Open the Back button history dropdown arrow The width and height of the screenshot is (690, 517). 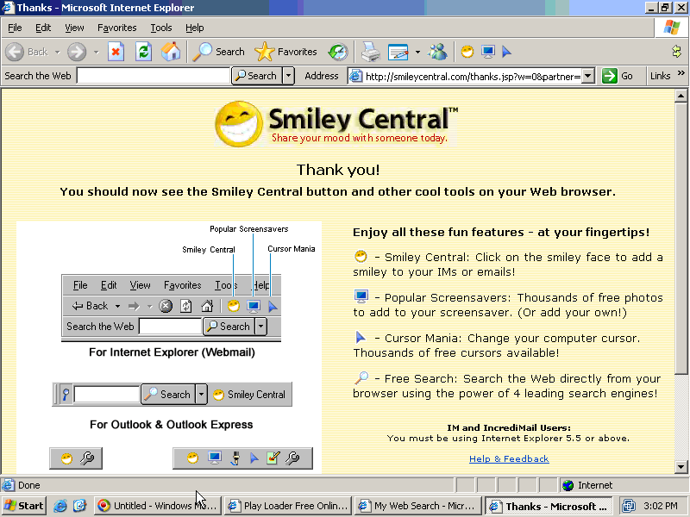(57, 52)
